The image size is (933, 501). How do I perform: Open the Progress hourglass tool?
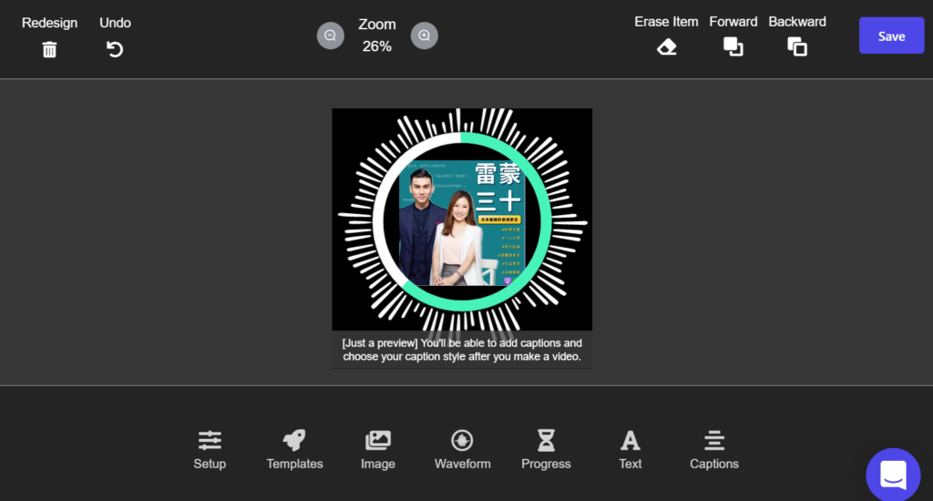546,450
